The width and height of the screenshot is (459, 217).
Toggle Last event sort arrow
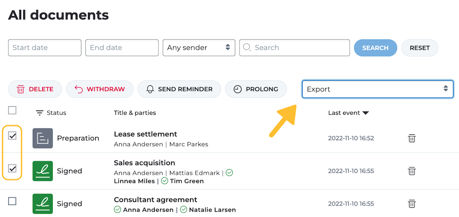coord(365,113)
